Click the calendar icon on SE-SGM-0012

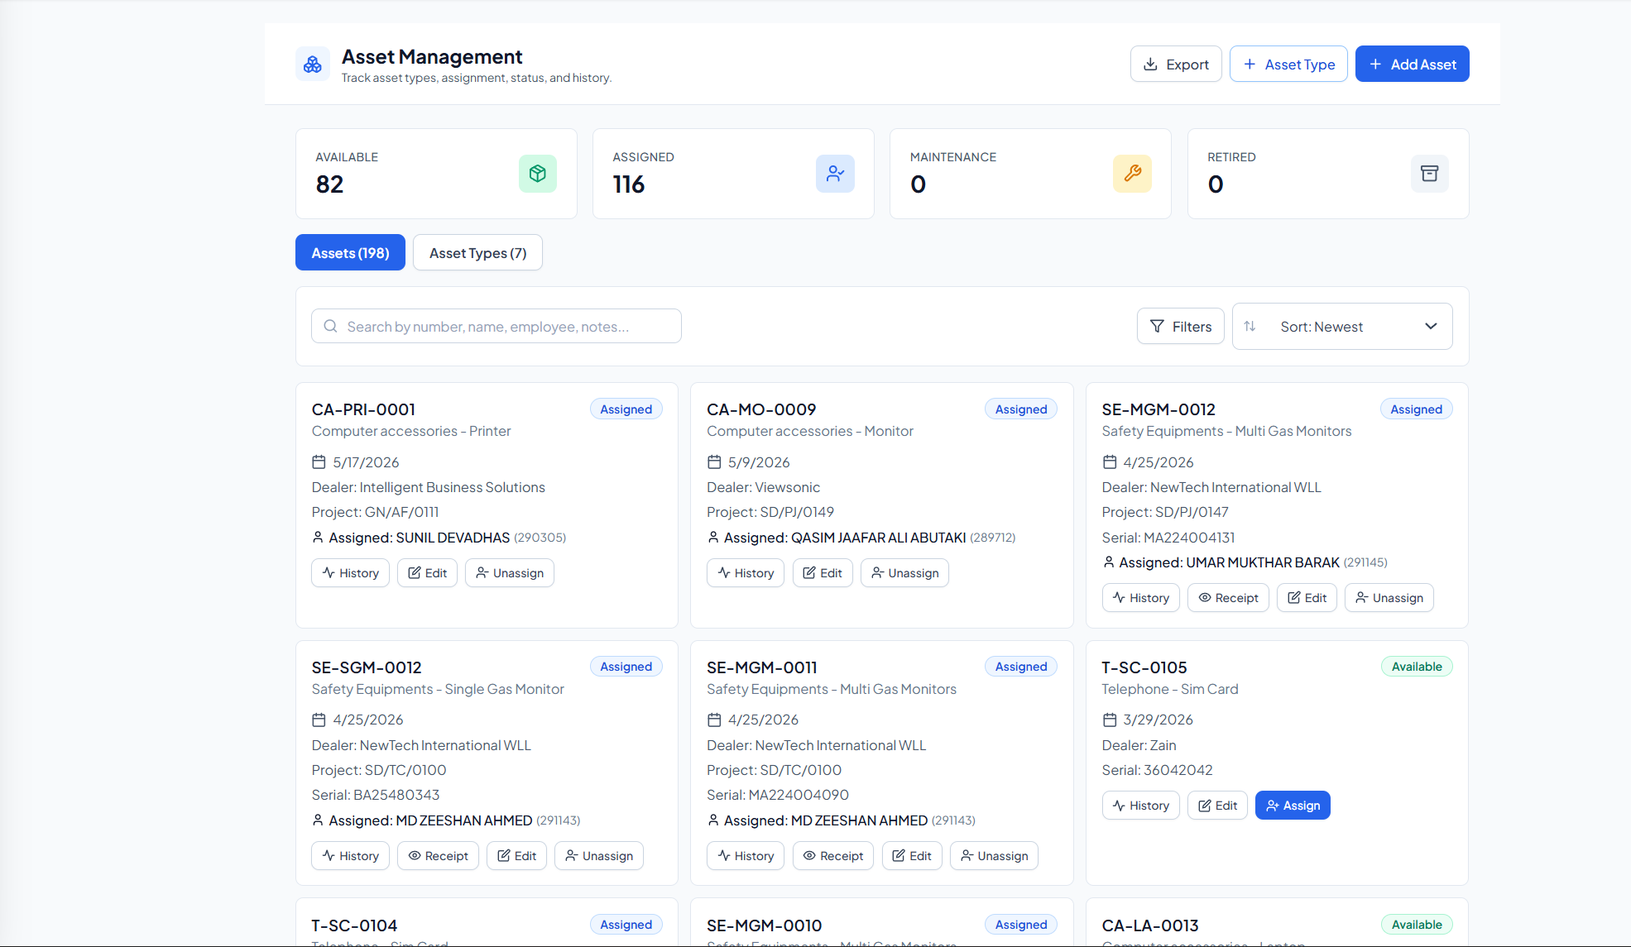pyautogui.click(x=319, y=720)
